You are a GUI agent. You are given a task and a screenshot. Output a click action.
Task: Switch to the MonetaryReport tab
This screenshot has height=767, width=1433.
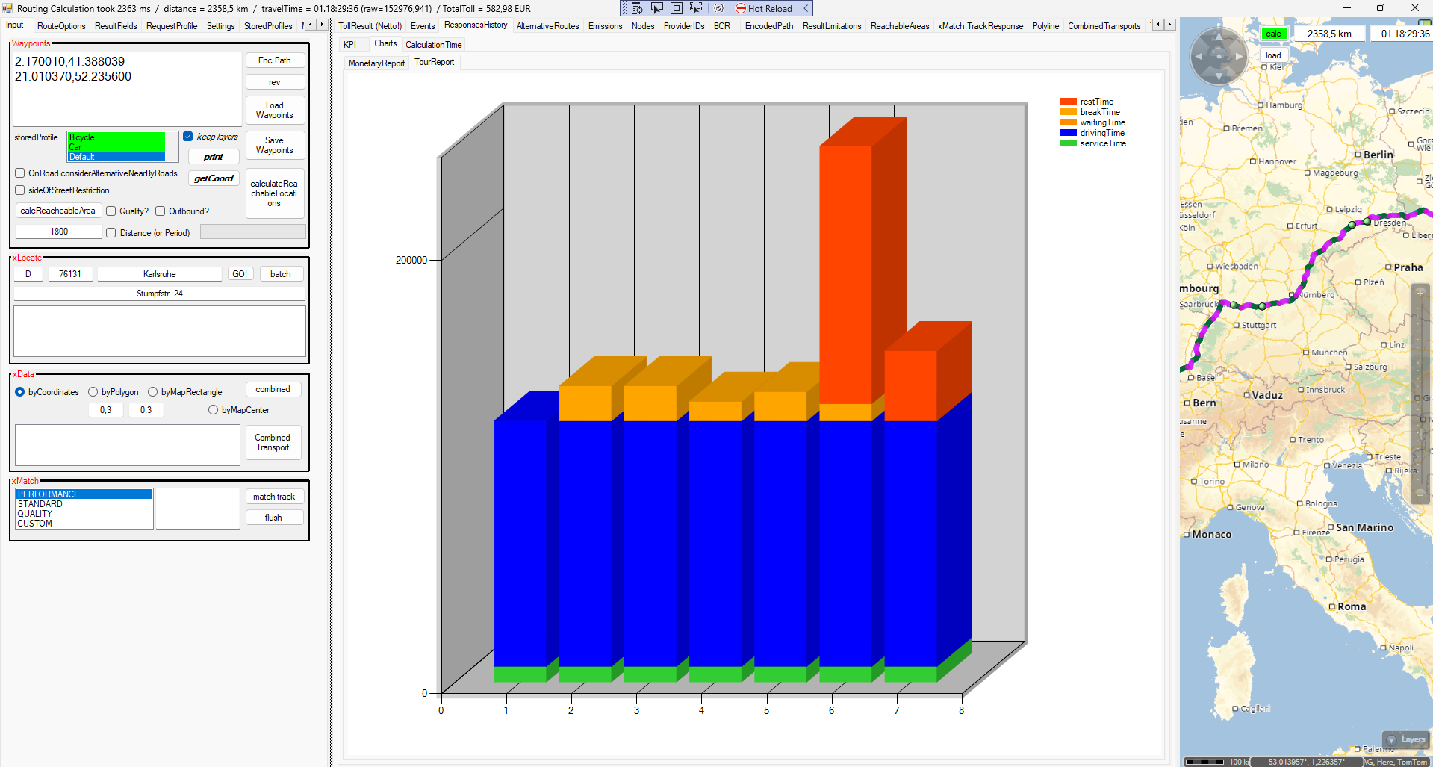(376, 63)
